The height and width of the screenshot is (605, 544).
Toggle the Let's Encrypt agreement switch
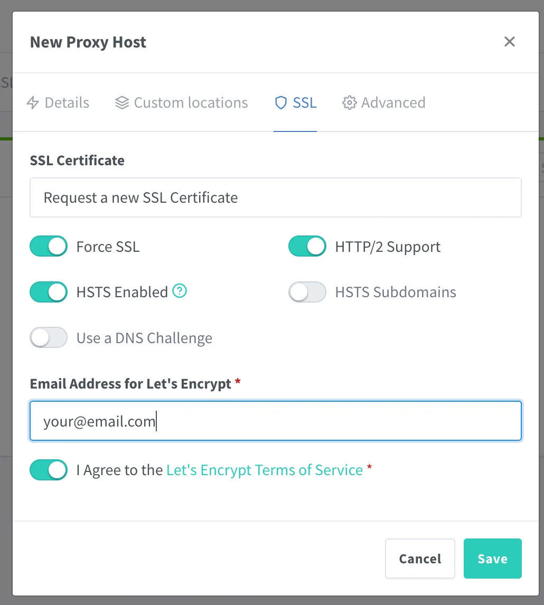(49, 470)
